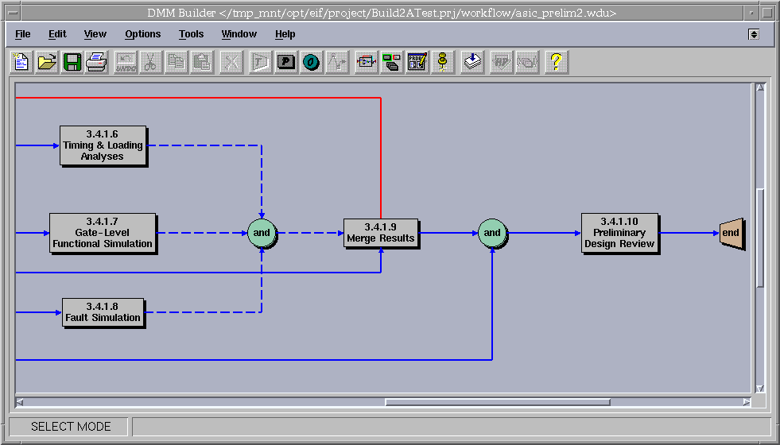The image size is (780, 445).
Task: Click the horizontal scrollbar left arrow
Action: click(x=20, y=402)
